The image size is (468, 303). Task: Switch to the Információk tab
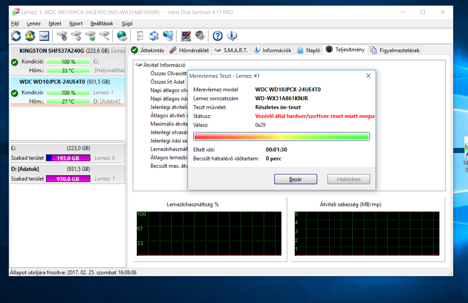click(273, 50)
